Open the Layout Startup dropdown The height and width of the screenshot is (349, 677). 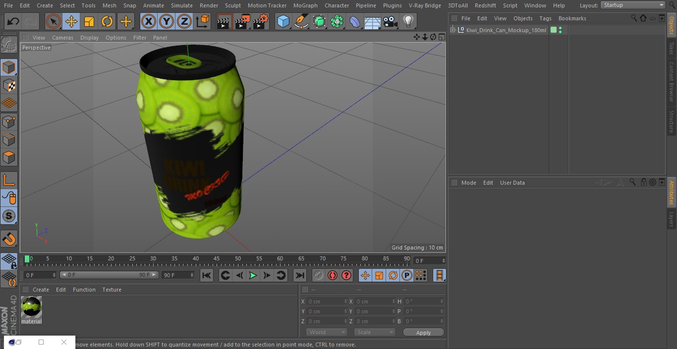tap(633, 5)
